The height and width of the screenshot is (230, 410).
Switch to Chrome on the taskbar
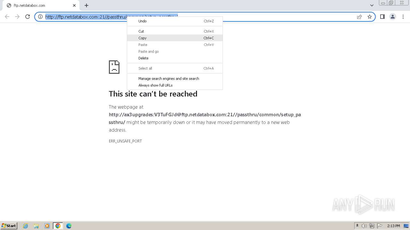coord(58,226)
